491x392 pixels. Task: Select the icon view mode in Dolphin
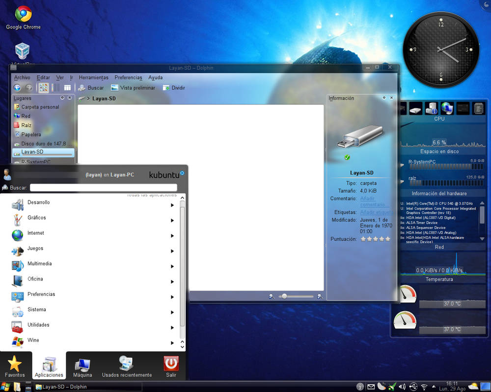click(43, 87)
